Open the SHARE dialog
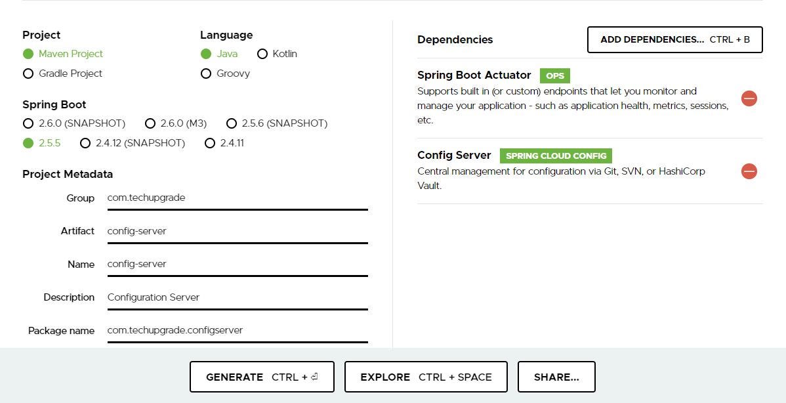This screenshot has width=786, height=403. pos(556,377)
